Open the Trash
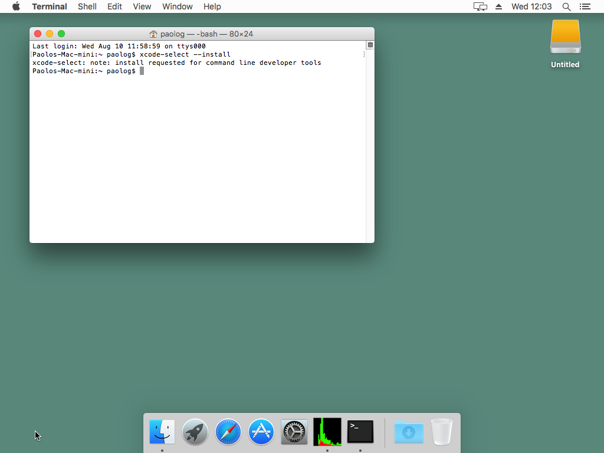The width and height of the screenshot is (604, 453). click(441, 432)
